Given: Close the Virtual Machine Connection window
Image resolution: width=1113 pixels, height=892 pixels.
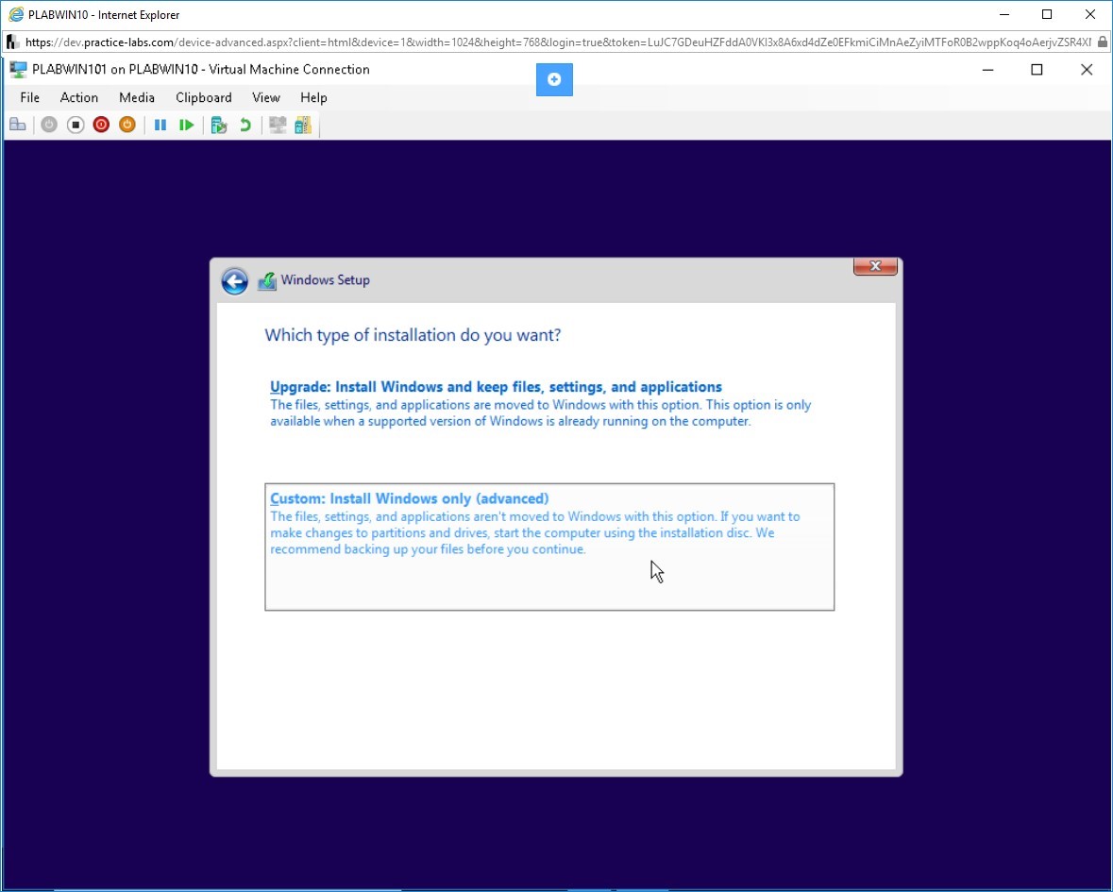Looking at the screenshot, I should [1087, 70].
